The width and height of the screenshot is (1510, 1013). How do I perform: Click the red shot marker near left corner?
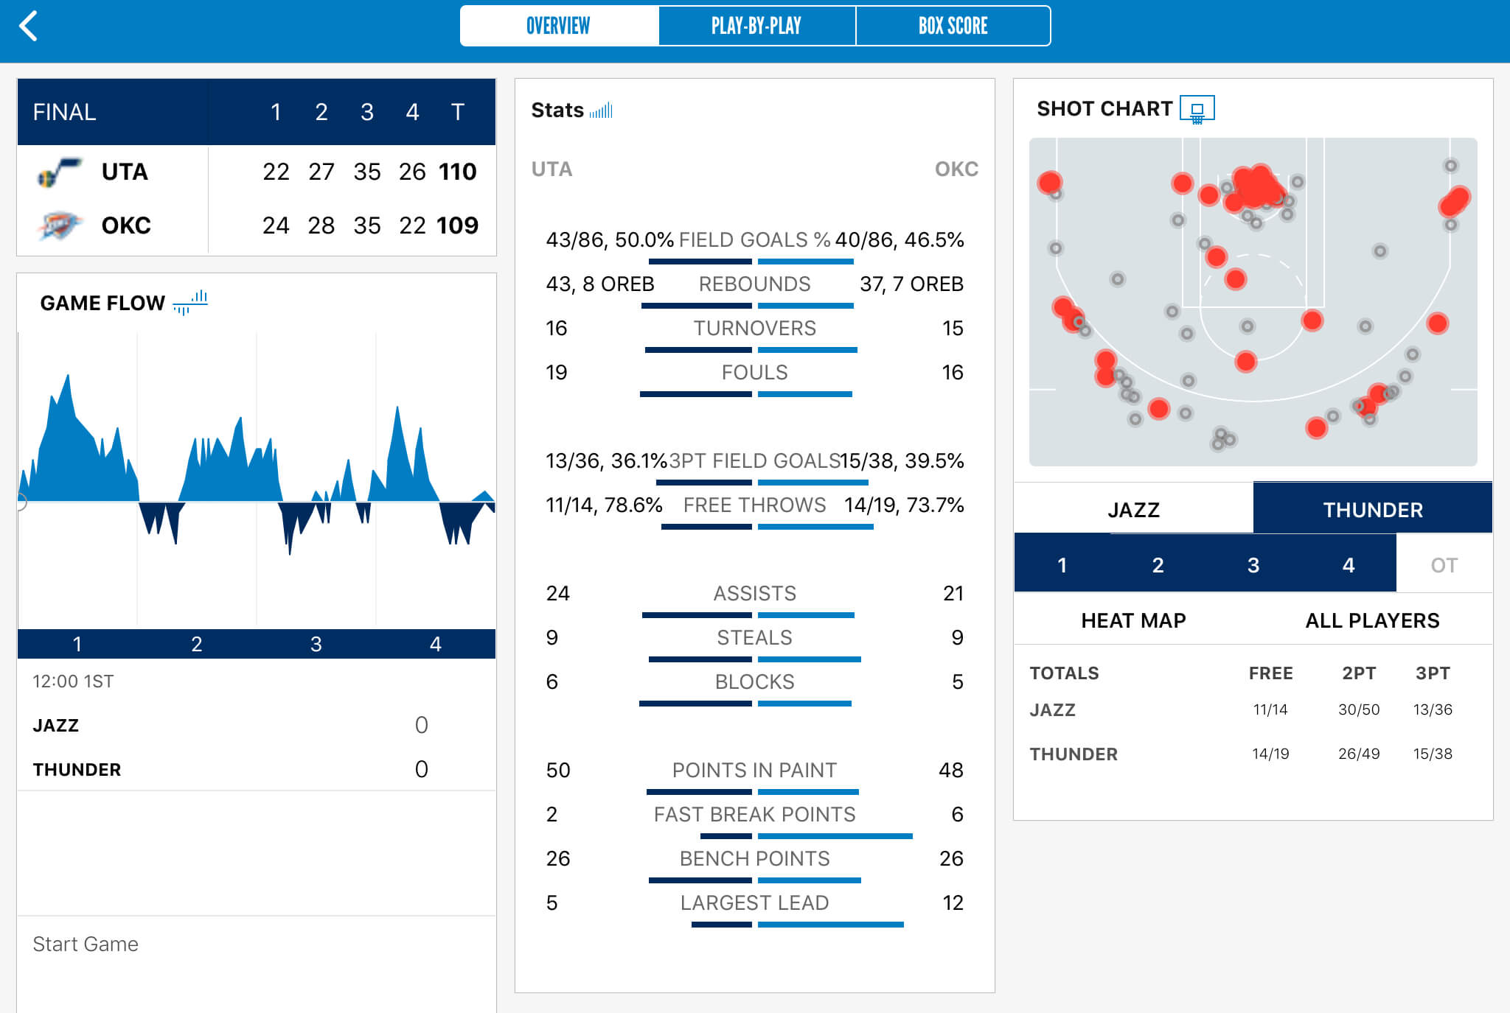[x=1049, y=182]
